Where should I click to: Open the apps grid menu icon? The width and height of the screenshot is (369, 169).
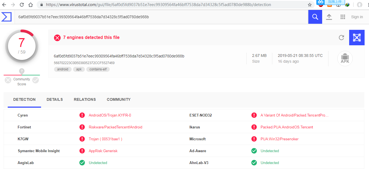click(343, 17)
